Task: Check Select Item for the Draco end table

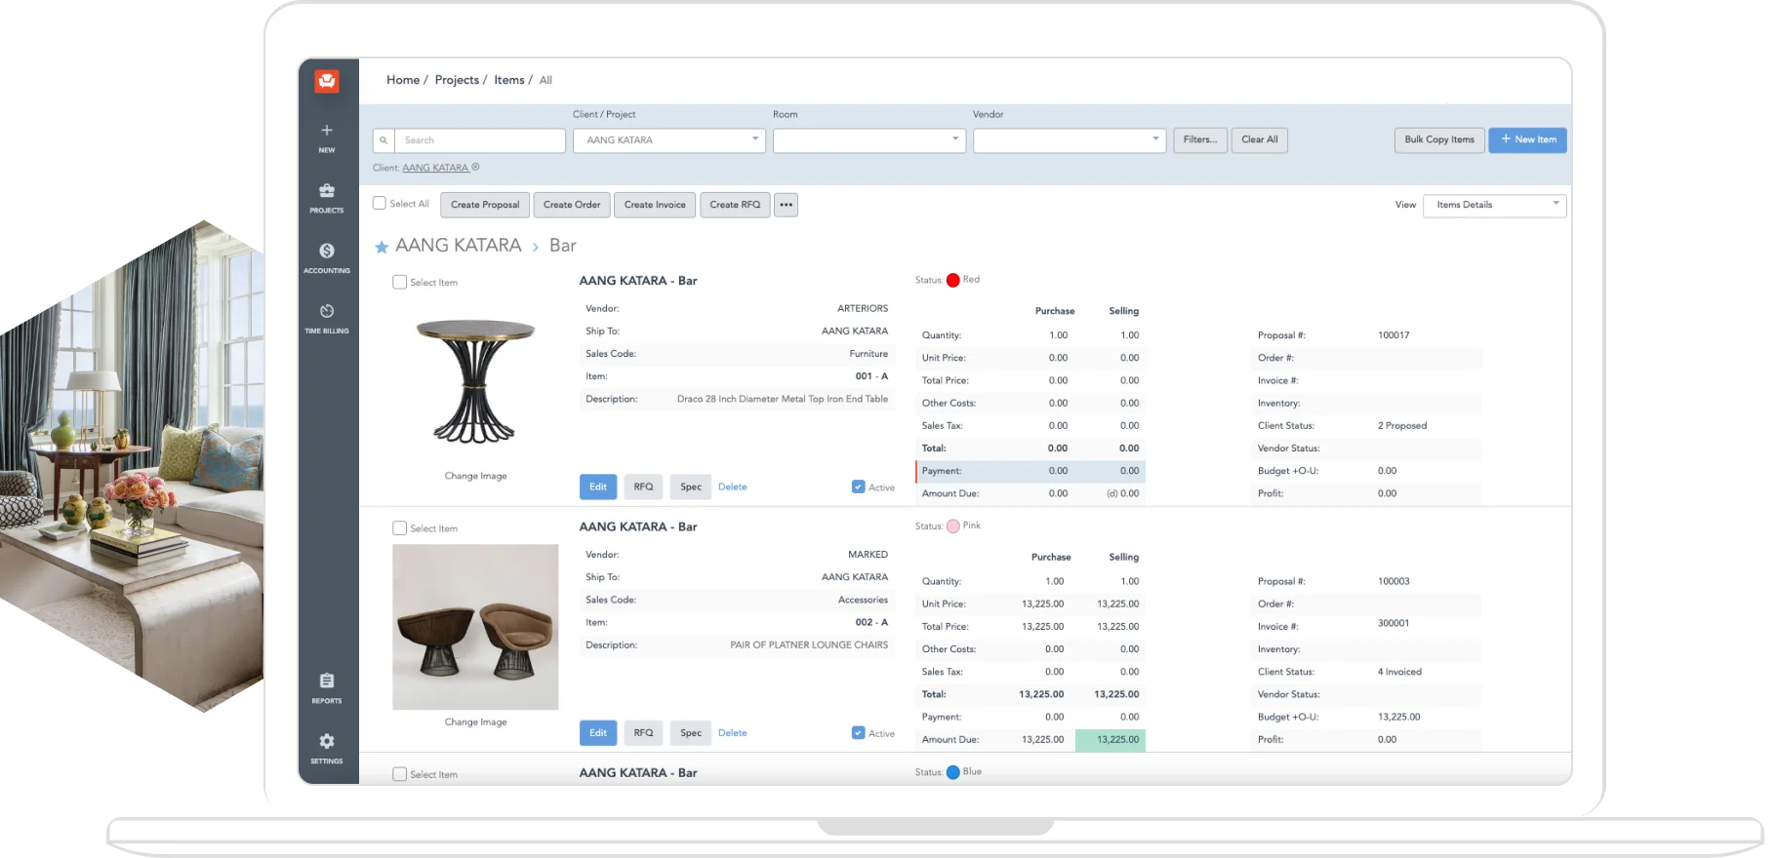Action: [x=399, y=283]
